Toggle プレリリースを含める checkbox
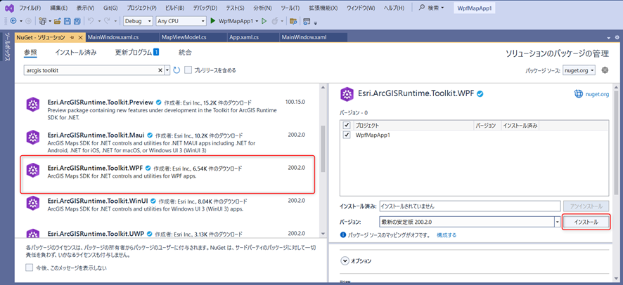 click(188, 70)
